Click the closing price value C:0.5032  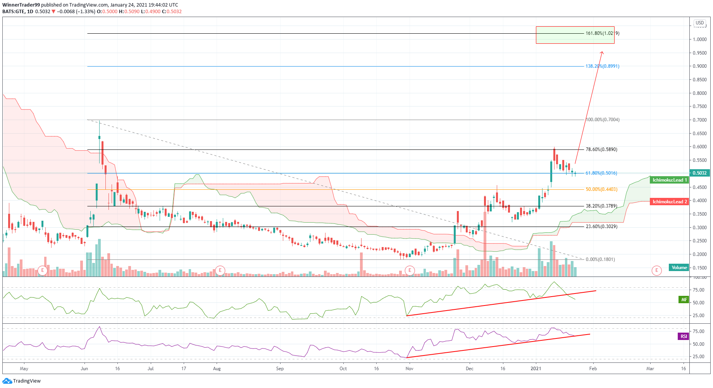(x=171, y=12)
